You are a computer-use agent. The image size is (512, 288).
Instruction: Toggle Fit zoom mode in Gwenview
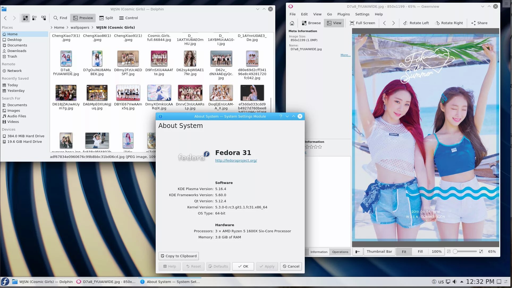(404, 252)
